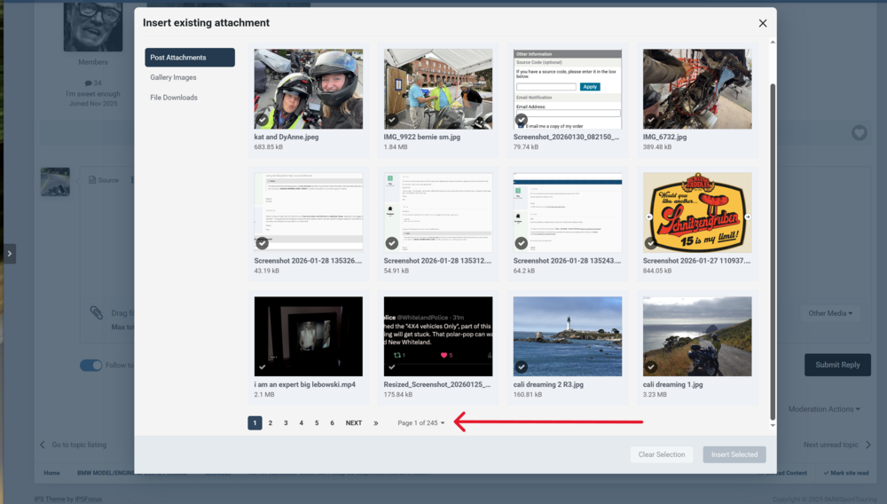This screenshot has width=887, height=504.
Task: Jump to last page with double-chevron icon
Action: [x=375, y=423]
